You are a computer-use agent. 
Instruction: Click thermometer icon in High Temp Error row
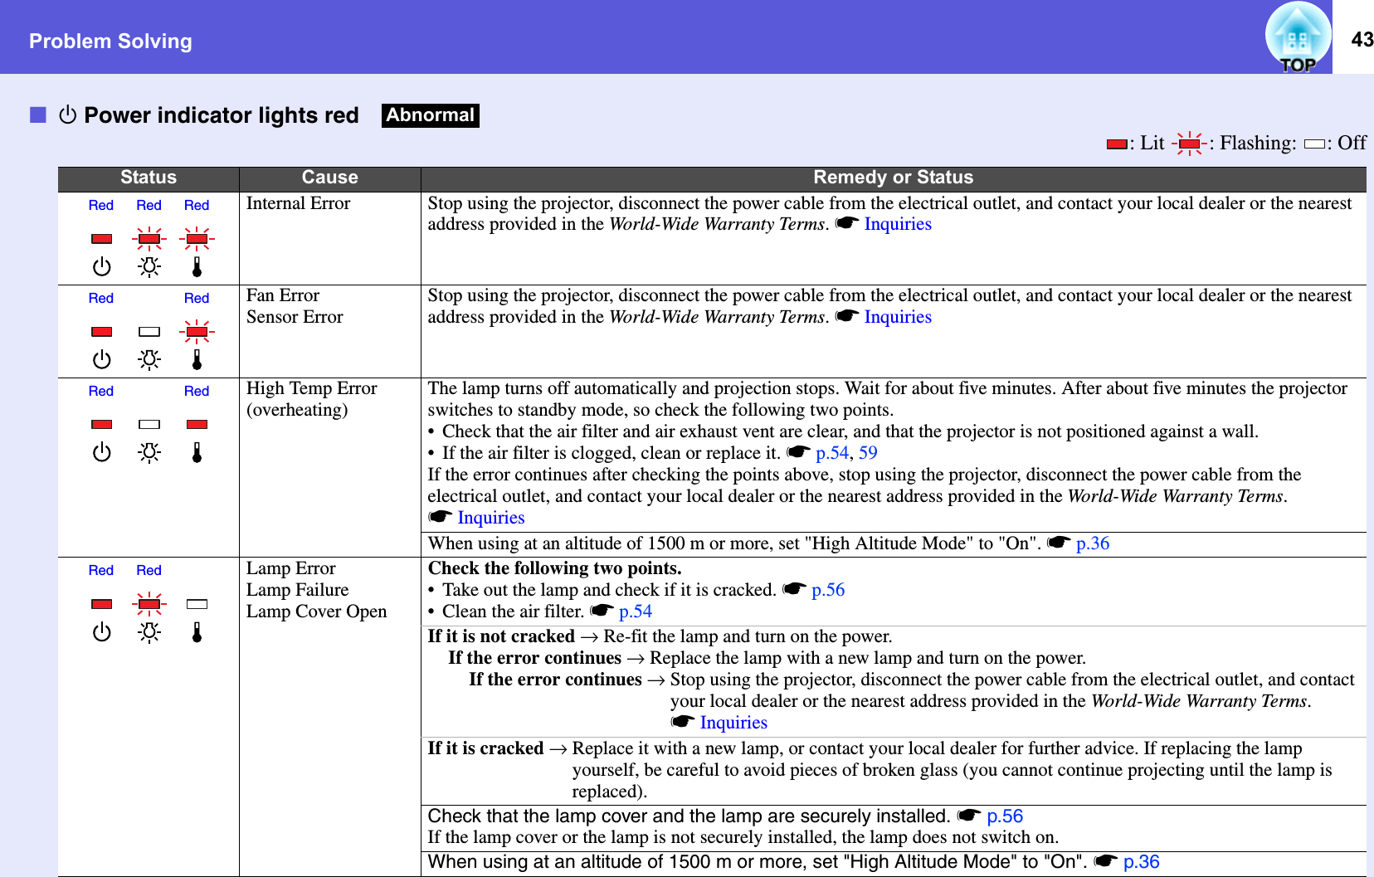pyautogui.click(x=197, y=453)
